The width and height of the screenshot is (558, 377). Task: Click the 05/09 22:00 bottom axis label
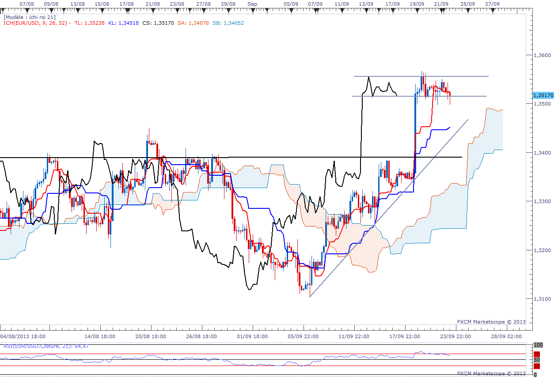click(304, 336)
